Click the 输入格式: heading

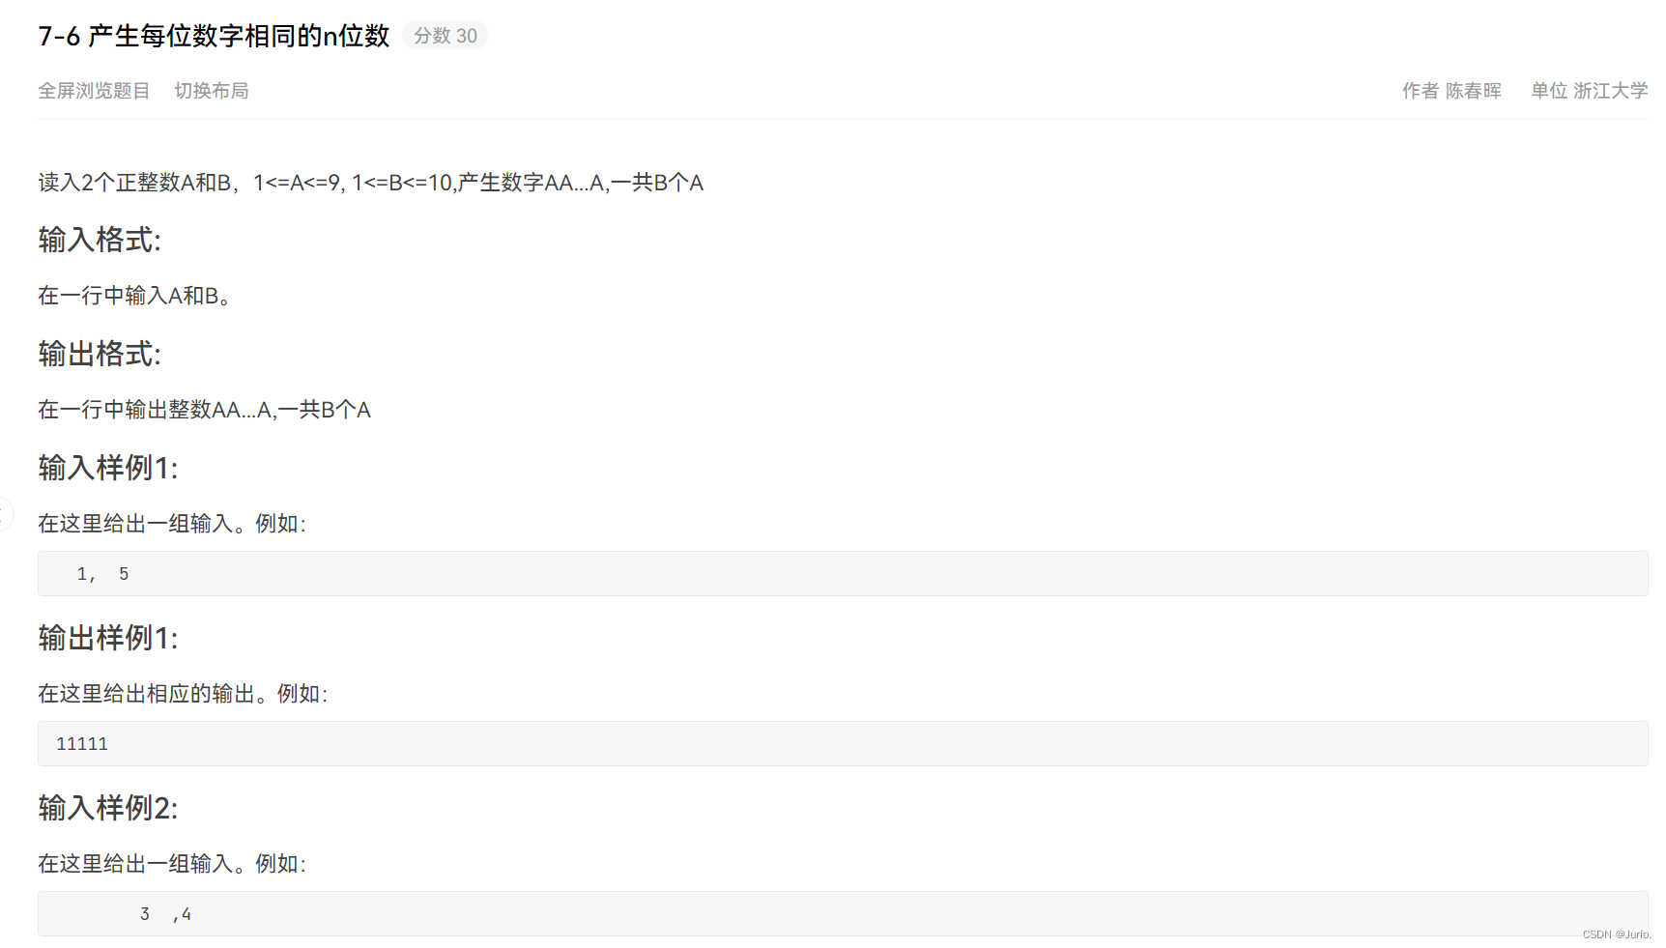pyautogui.click(x=100, y=240)
